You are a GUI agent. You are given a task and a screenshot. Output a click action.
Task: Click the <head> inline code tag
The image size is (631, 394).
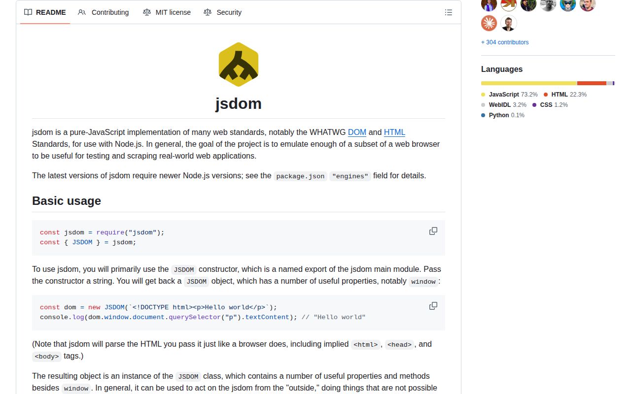[x=399, y=345]
